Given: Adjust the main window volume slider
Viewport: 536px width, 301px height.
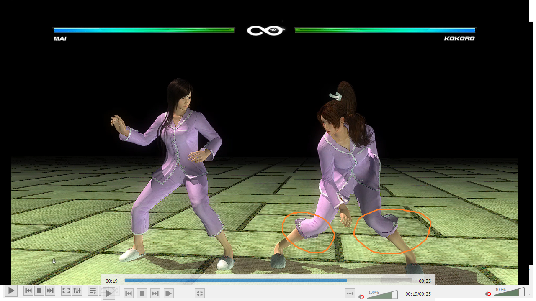Looking at the screenshot, I should coord(510,292).
